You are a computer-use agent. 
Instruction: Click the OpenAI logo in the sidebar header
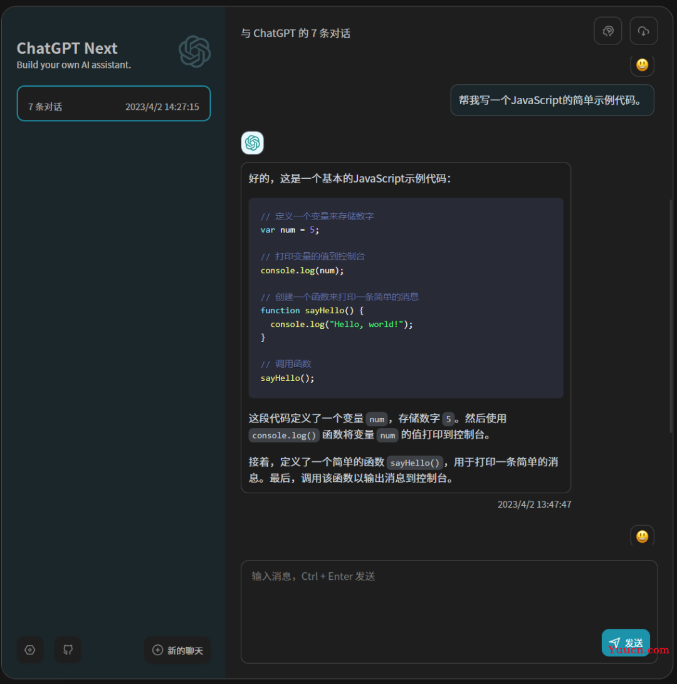pos(195,51)
